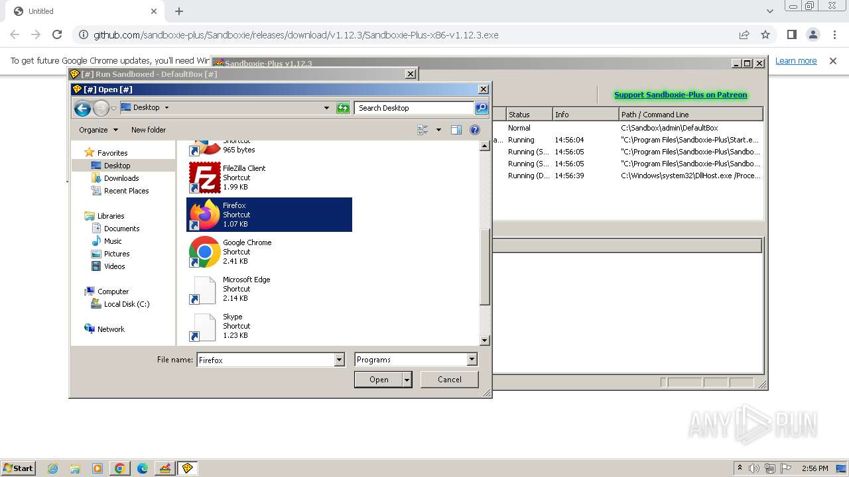Viewport: 849px width, 477px height.
Task: Select Local Disk (C:)
Action: [126, 304]
